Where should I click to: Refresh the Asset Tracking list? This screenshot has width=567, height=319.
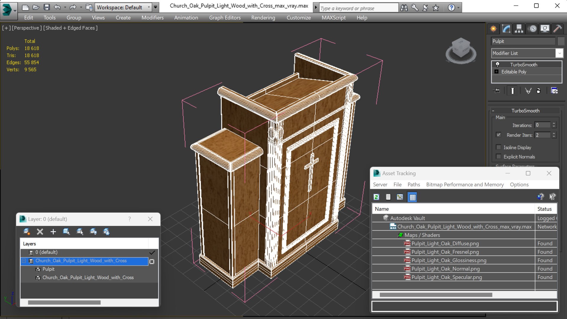(376, 197)
